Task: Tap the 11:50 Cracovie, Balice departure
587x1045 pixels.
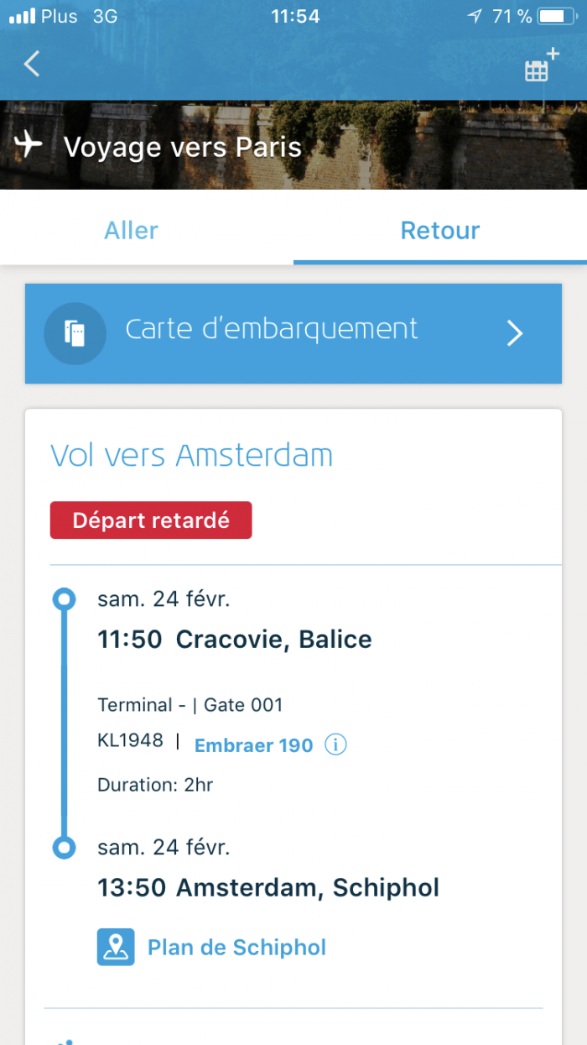Action: [x=235, y=640]
